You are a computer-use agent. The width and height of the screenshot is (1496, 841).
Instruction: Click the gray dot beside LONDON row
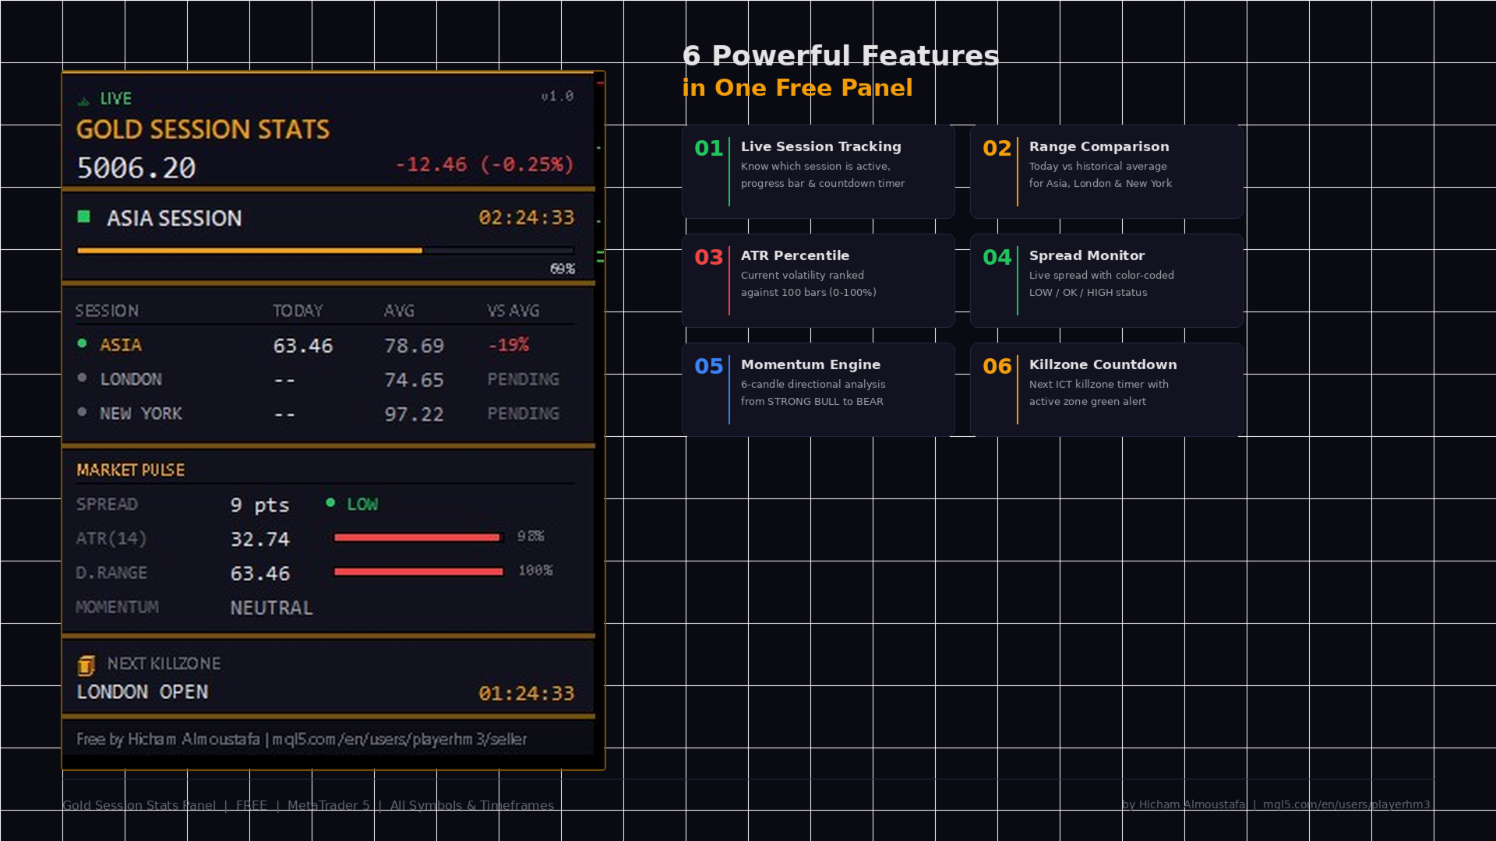tap(82, 378)
